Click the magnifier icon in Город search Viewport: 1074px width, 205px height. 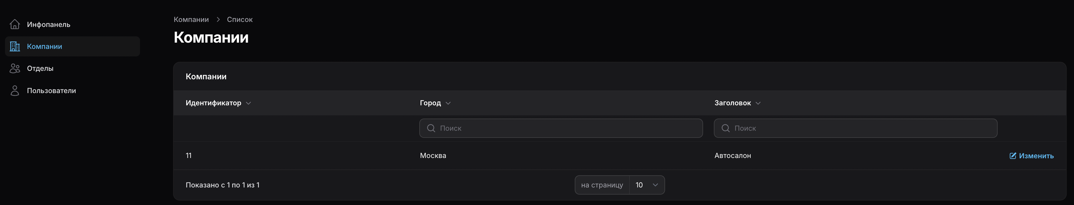click(x=431, y=128)
